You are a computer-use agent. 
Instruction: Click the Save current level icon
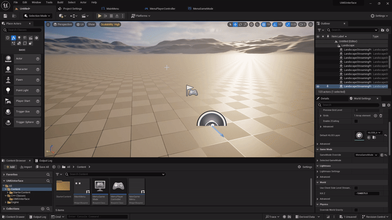pyautogui.click(x=5, y=16)
